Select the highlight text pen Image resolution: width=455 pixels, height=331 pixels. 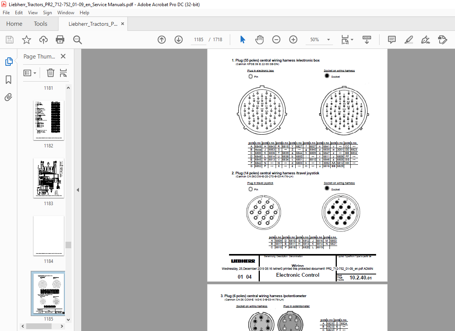point(409,40)
